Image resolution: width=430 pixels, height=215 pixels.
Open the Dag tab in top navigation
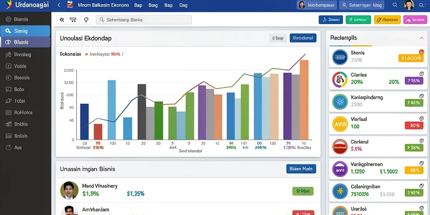pos(183,5)
